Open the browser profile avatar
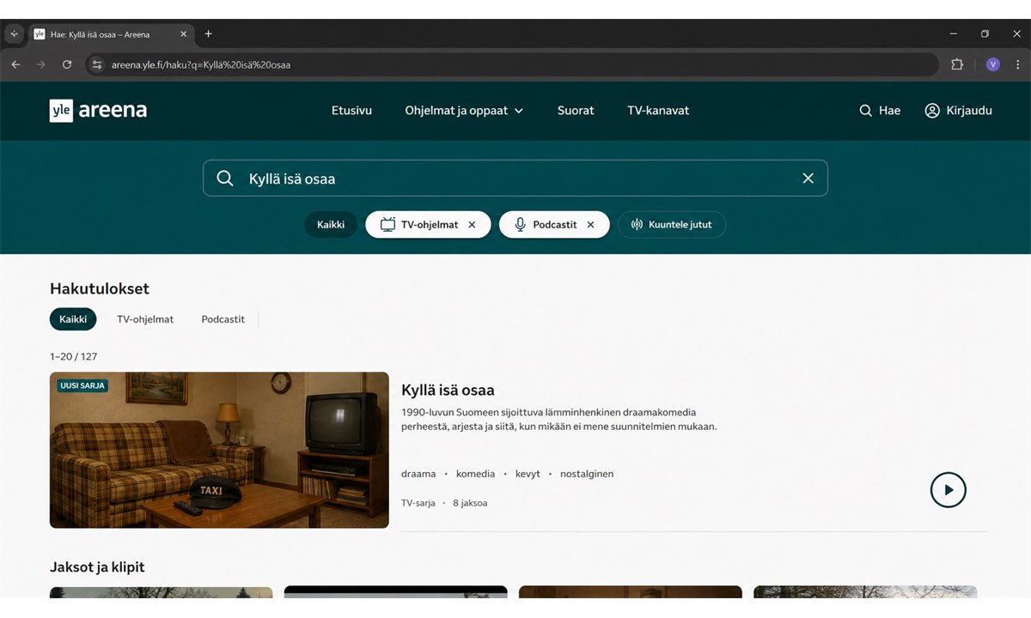Screen dimensions: 1031x618 (x=993, y=64)
